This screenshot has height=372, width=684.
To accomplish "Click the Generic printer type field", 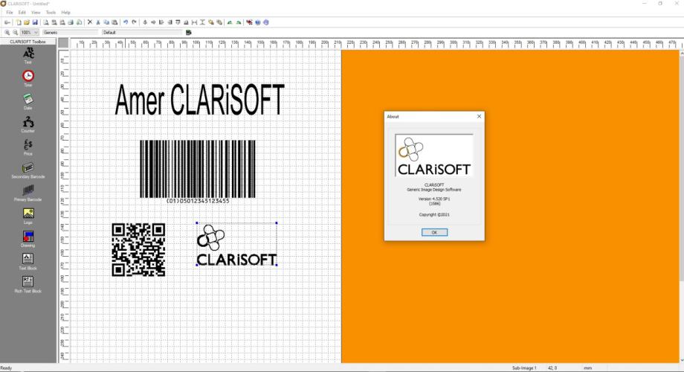I will click(70, 32).
